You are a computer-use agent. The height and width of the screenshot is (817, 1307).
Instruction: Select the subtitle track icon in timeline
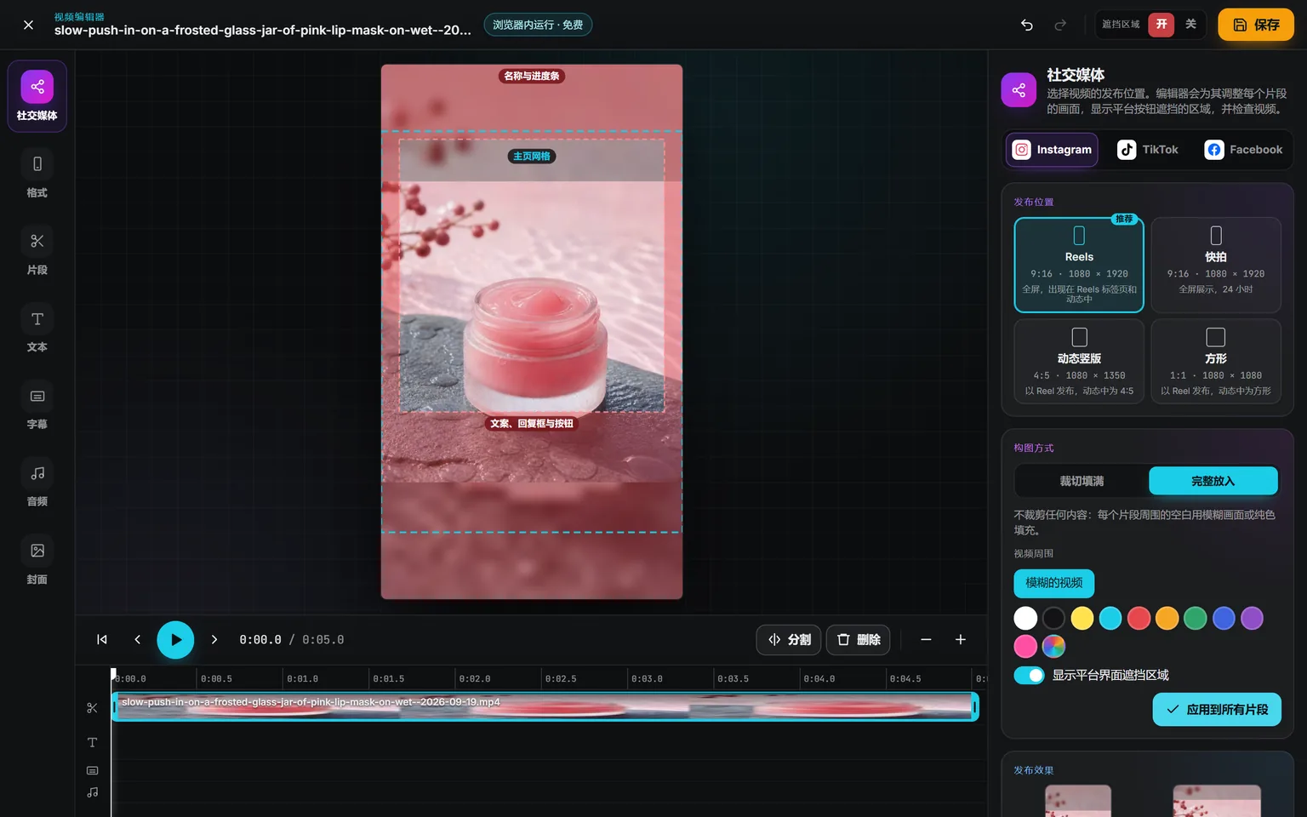point(93,770)
